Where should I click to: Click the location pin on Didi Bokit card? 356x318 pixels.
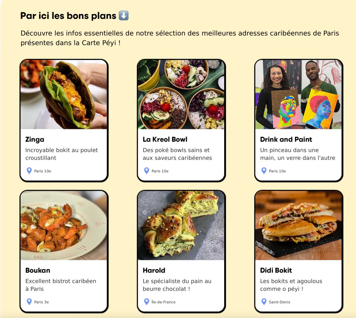264,302
